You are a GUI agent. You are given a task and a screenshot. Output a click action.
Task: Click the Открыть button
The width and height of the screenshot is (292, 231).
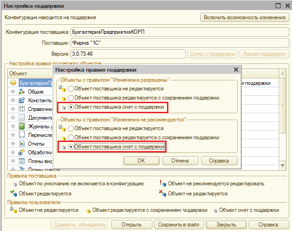tap(132, 225)
